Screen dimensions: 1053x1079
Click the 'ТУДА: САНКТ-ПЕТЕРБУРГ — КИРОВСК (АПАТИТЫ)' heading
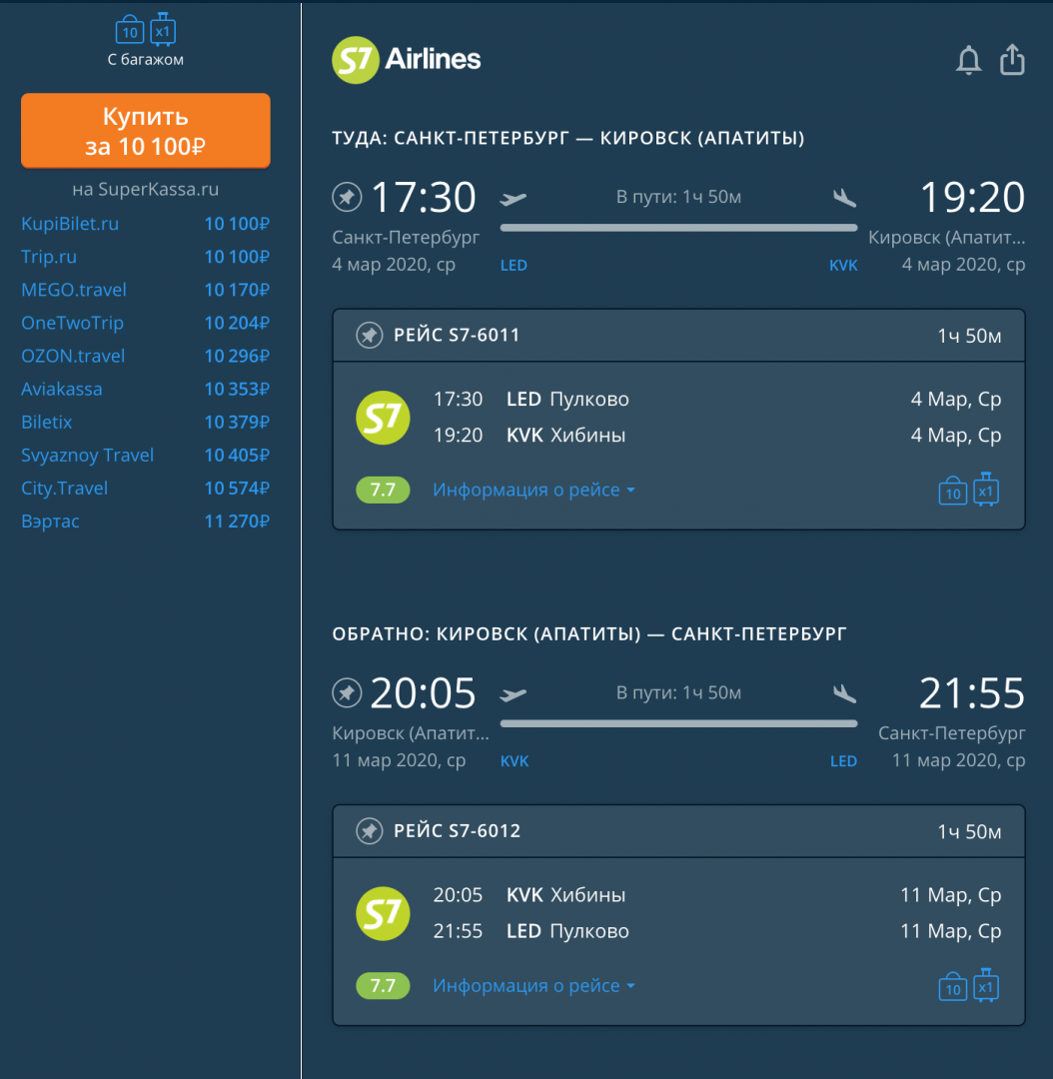568,138
